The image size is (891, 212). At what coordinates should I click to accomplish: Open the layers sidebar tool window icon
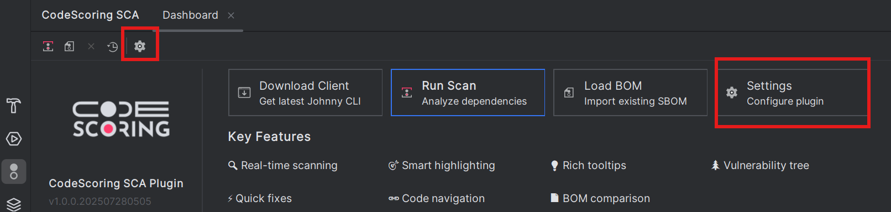coord(14,204)
